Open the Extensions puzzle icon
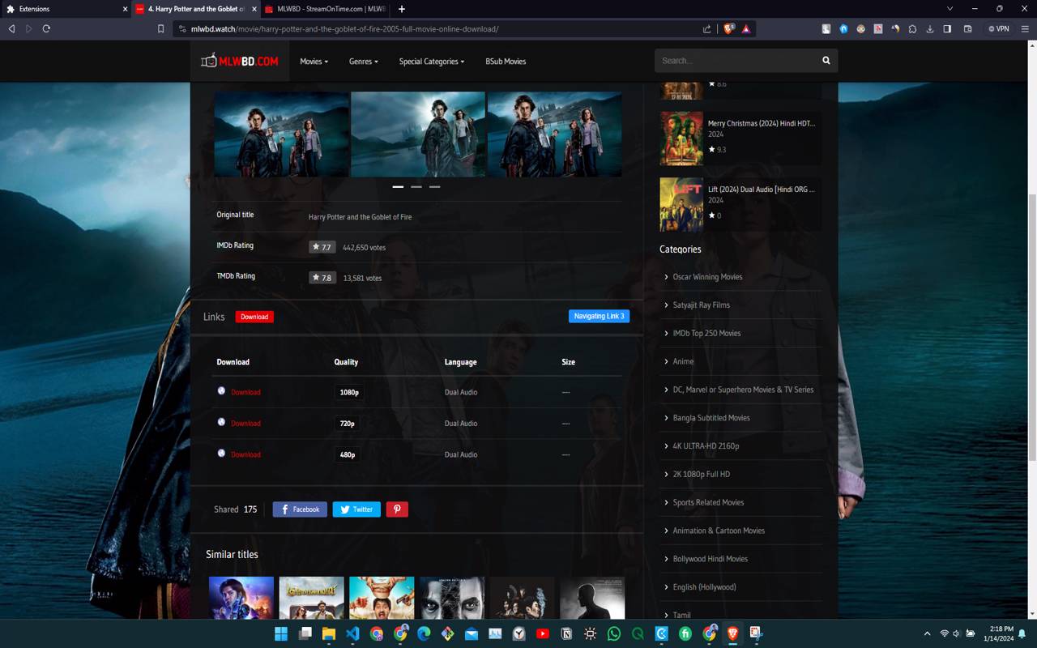This screenshot has height=648, width=1037. pyautogui.click(x=912, y=28)
